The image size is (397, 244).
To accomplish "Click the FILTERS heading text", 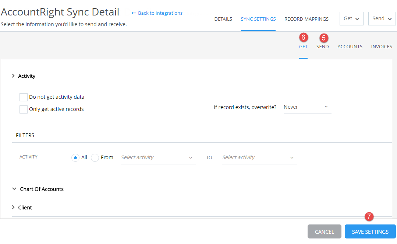I will tap(25, 135).
